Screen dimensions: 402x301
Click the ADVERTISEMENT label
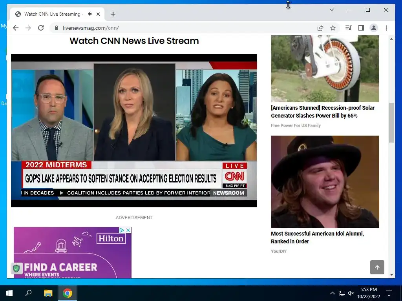(134, 218)
